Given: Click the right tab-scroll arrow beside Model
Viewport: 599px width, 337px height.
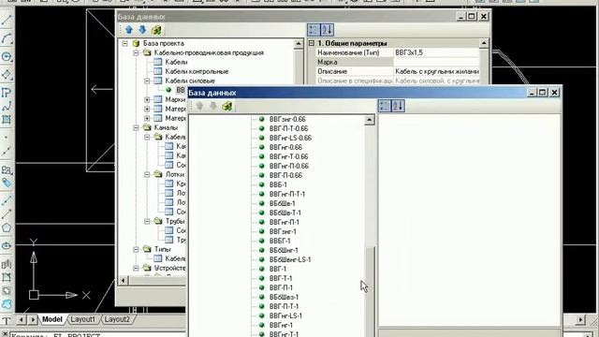Looking at the screenshot, I should [33, 319].
